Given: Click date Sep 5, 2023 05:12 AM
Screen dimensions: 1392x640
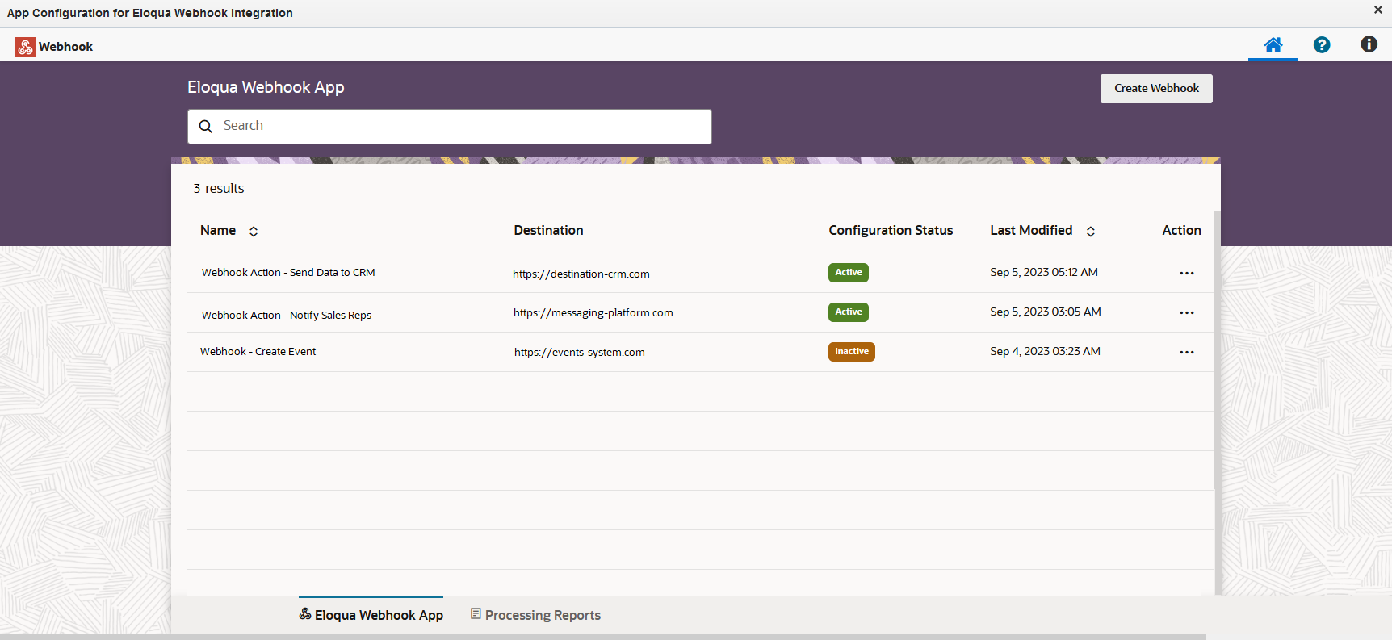Looking at the screenshot, I should click(x=1044, y=273).
